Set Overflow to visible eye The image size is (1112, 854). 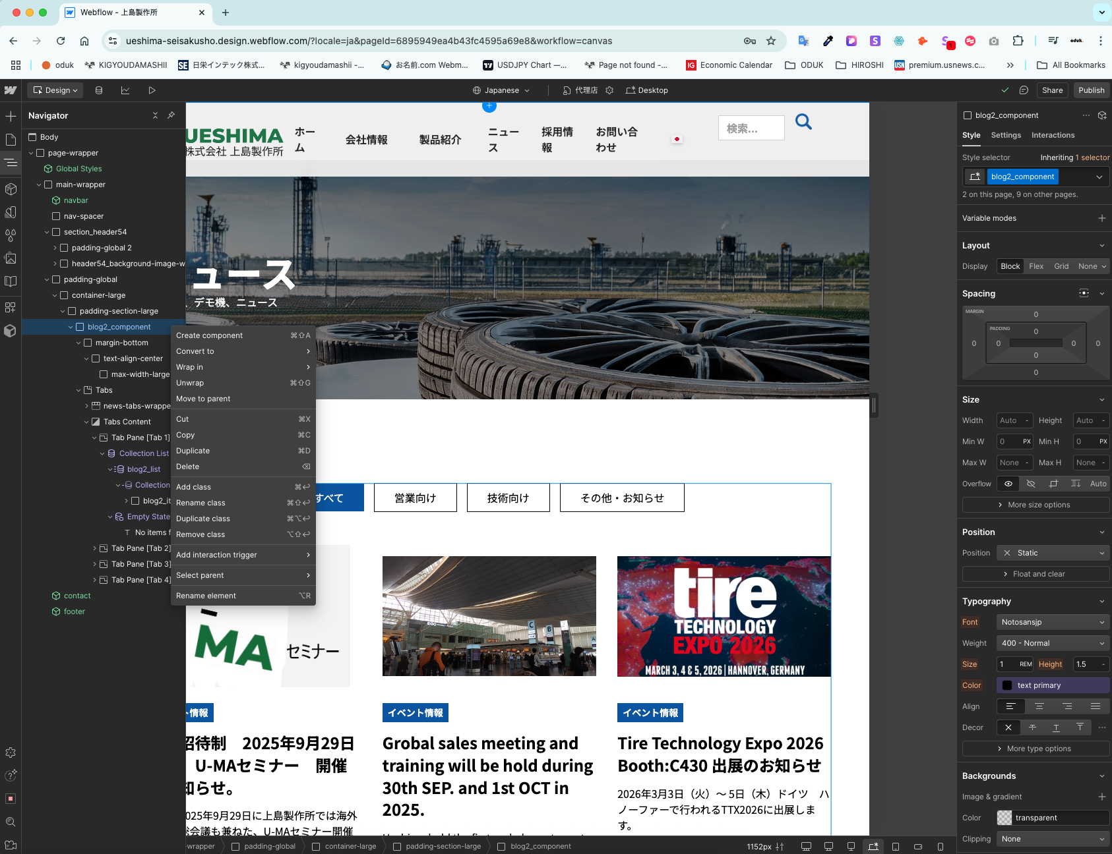click(1008, 484)
